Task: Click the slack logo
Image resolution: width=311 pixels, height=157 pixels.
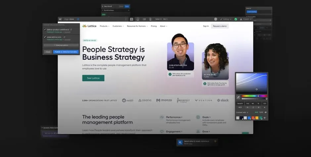Action: point(223,100)
